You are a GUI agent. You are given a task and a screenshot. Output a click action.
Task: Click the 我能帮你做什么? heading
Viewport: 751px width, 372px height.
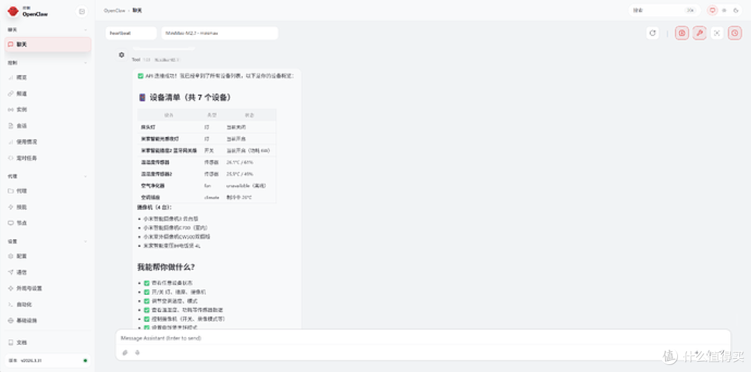[x=165, y=267]
